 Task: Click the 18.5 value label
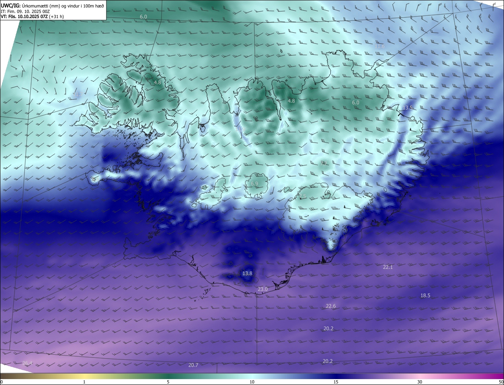425,295
